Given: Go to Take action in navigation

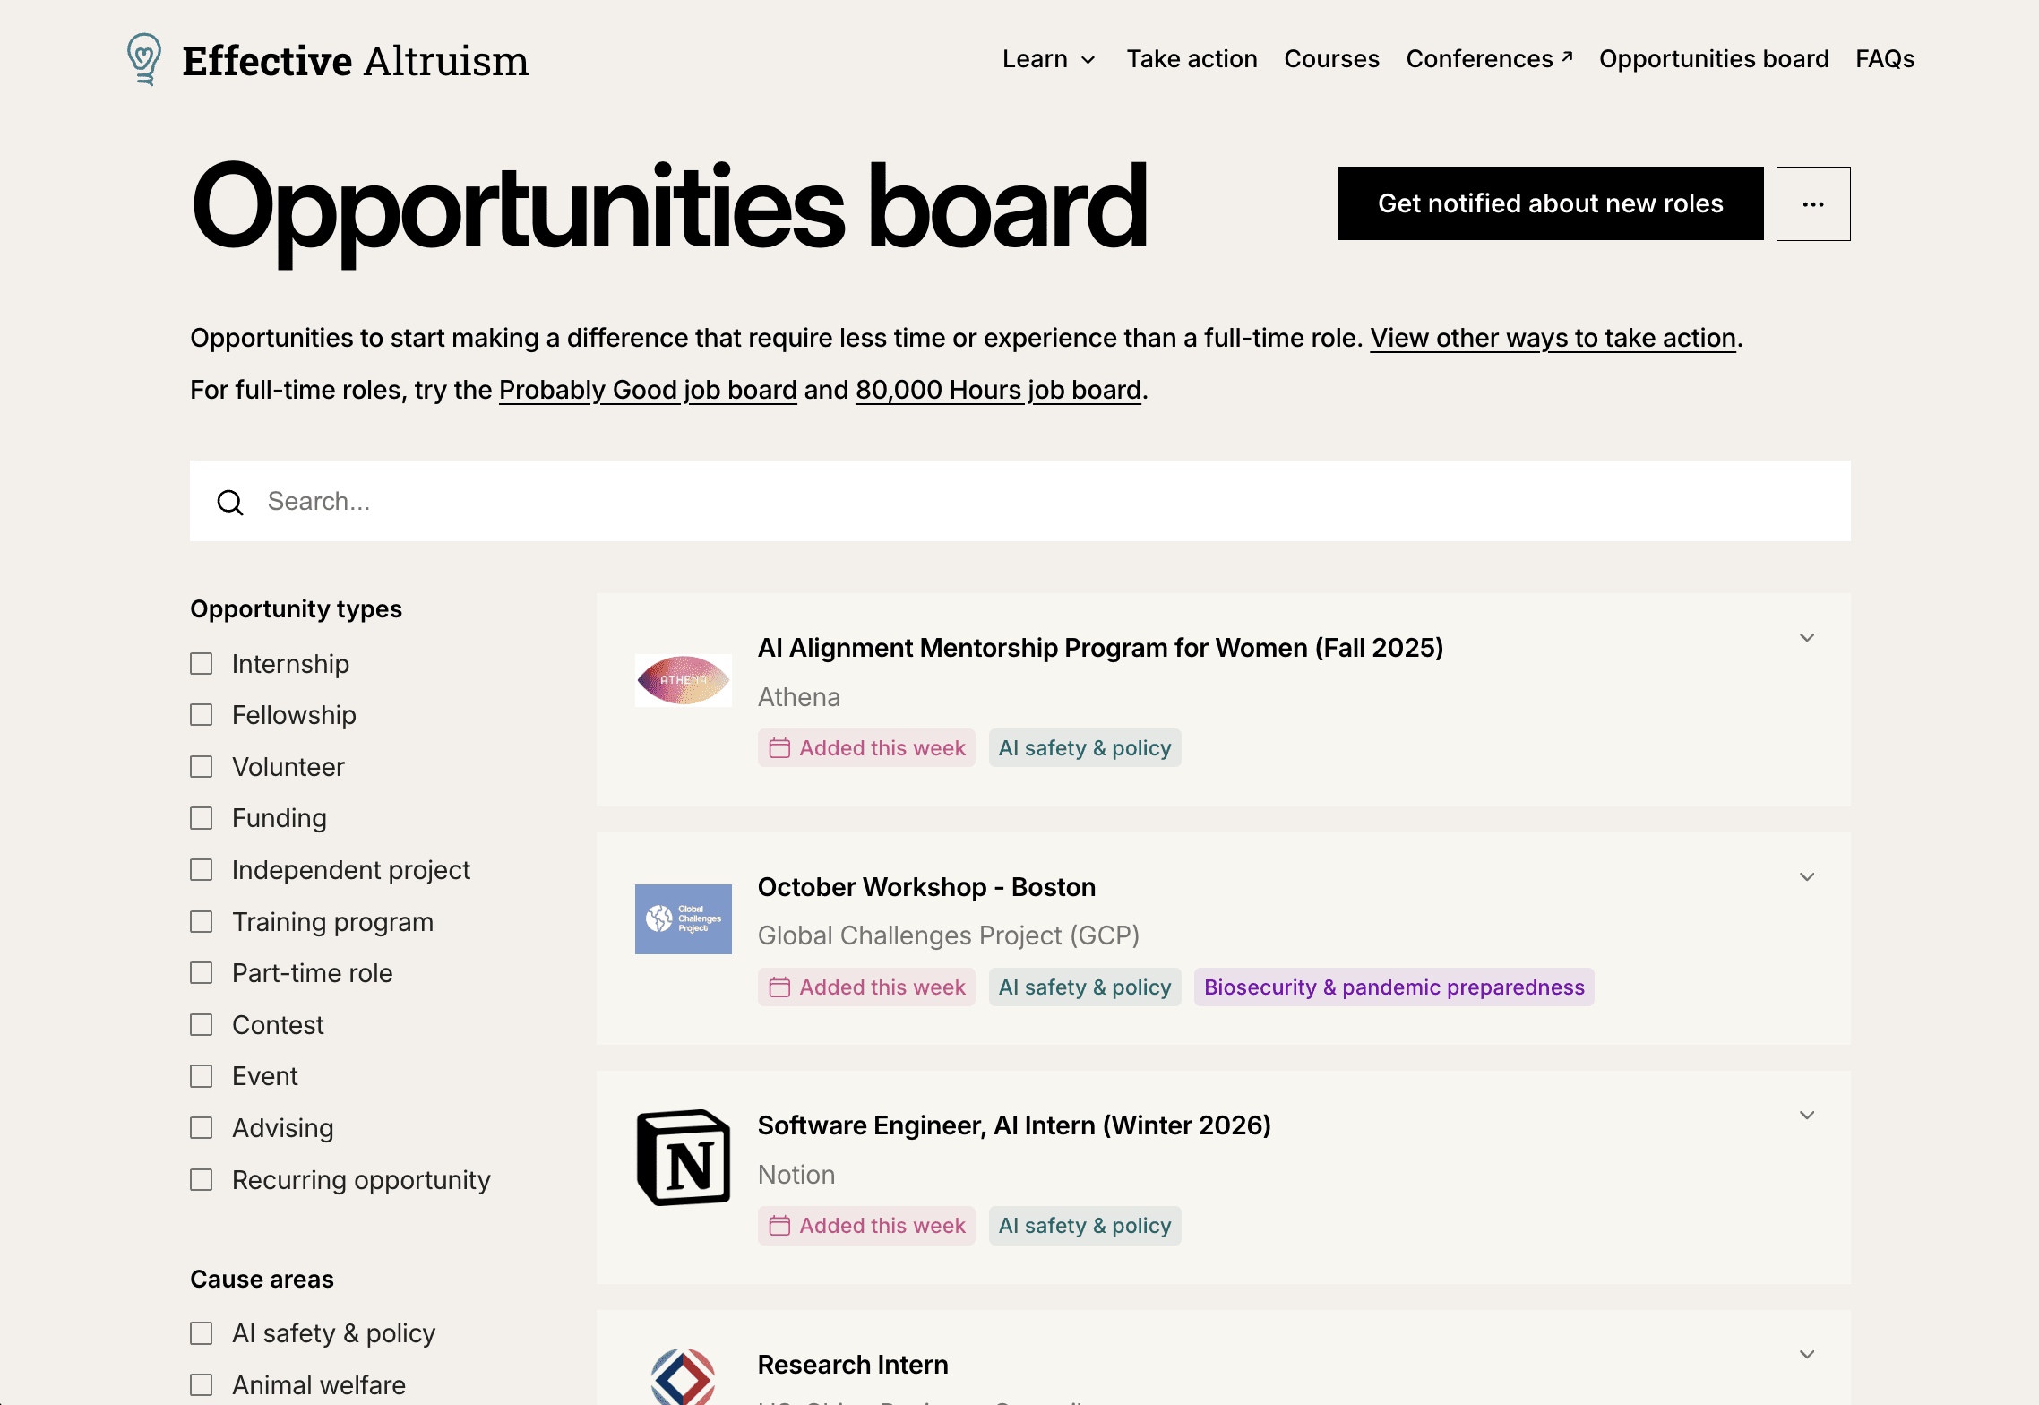Looking at the screenshot, I should click(x=1192, y=59).
